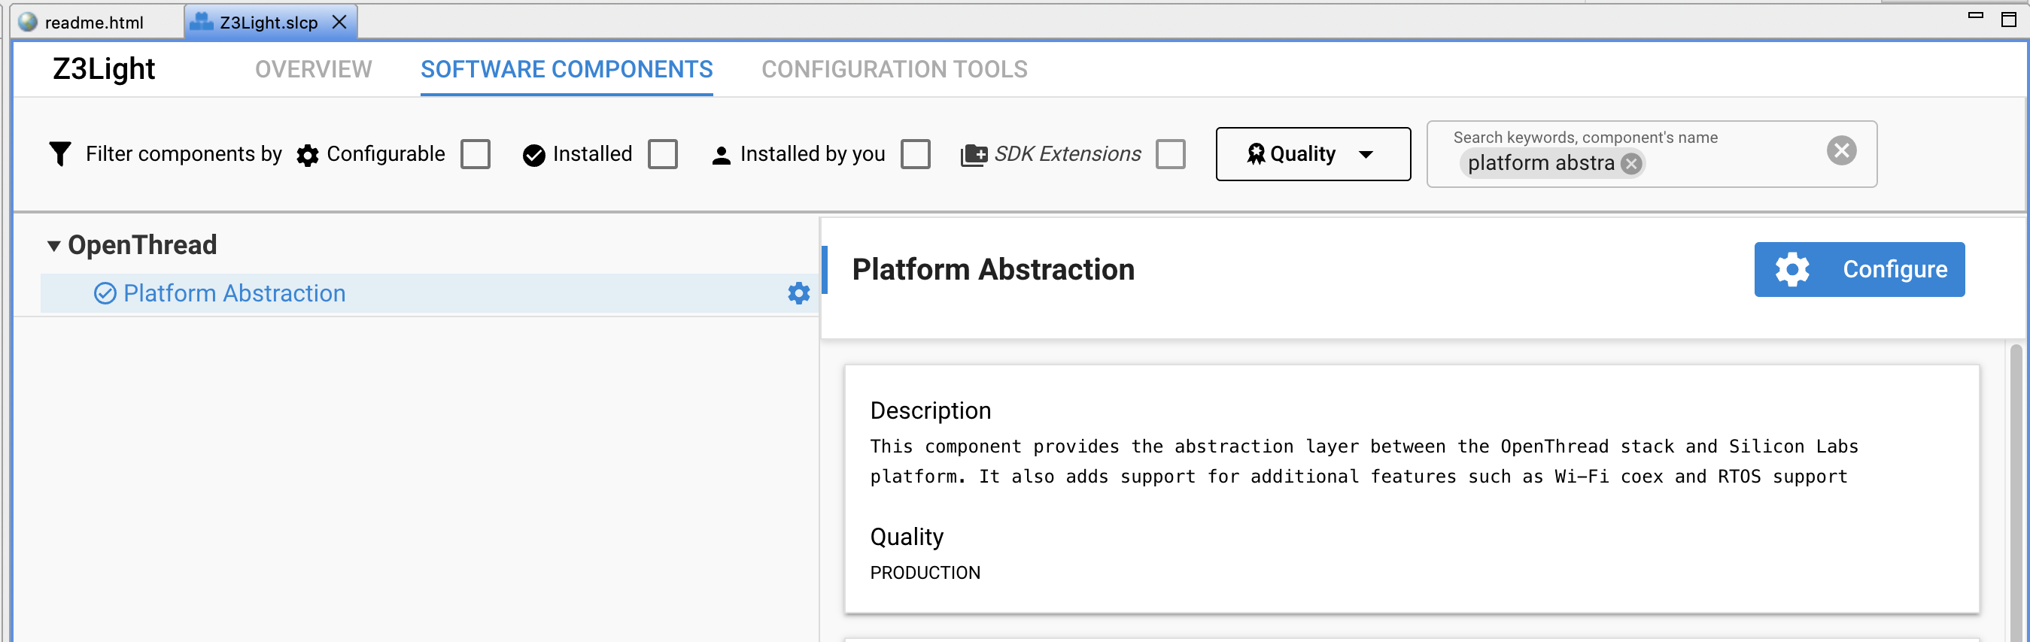Click the Configurable gear icon in filters
This screenshot has width=2030, height=642.
[x=307, y=155]
